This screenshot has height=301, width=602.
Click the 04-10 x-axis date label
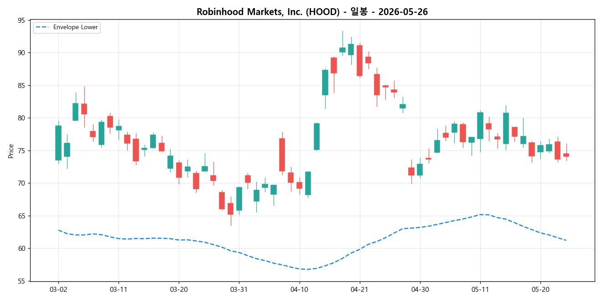point(299,289)
